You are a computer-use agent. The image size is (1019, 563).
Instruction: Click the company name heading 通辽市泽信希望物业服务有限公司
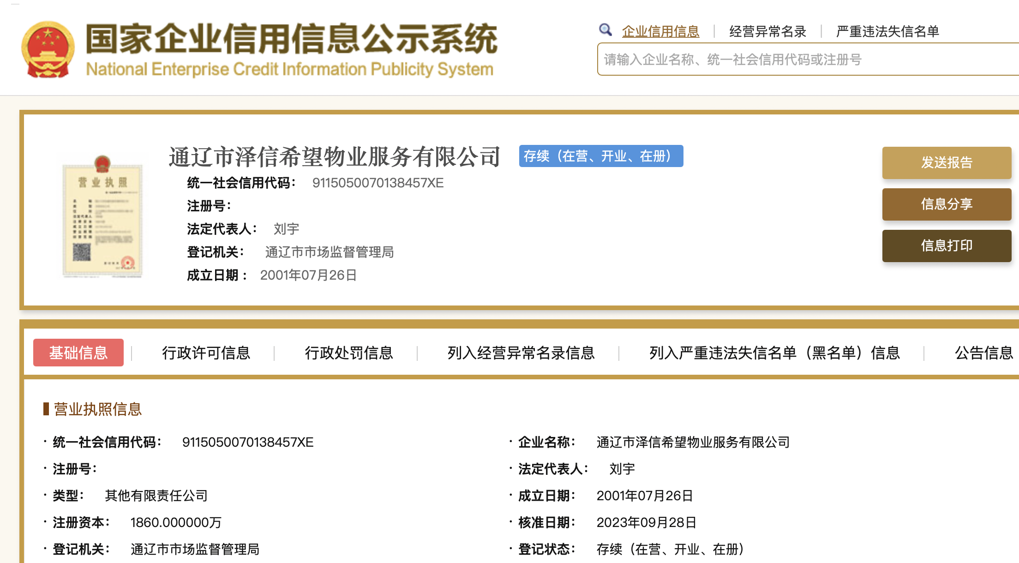pyautogui.click(x=335, y=157)
